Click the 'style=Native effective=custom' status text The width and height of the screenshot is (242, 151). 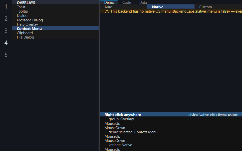[x=213, y=115]
